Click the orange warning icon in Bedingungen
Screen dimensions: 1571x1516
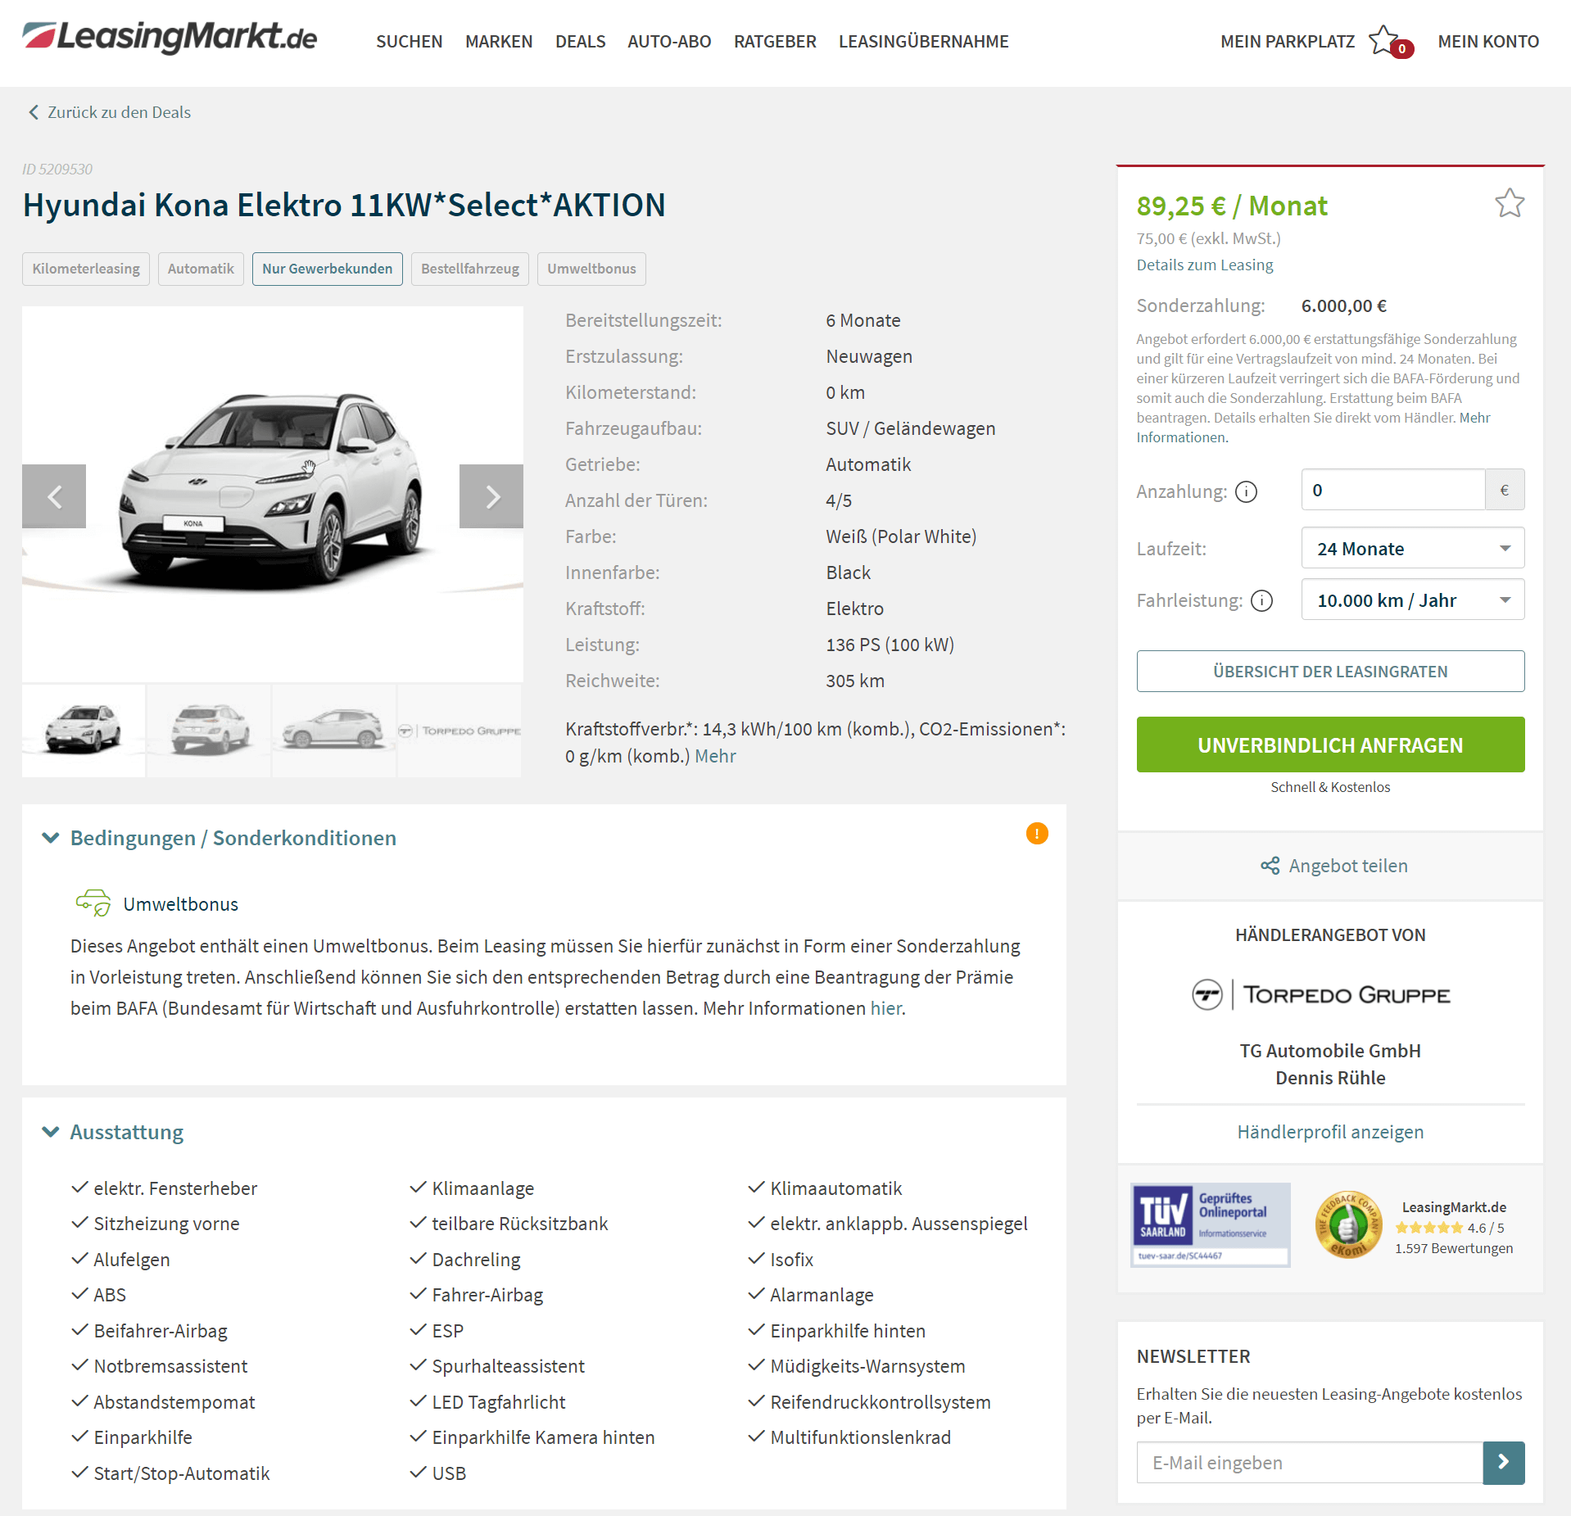click(1037, 834)
